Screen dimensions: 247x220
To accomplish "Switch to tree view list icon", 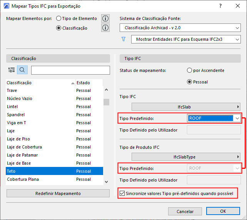I will tap(12, 70).
